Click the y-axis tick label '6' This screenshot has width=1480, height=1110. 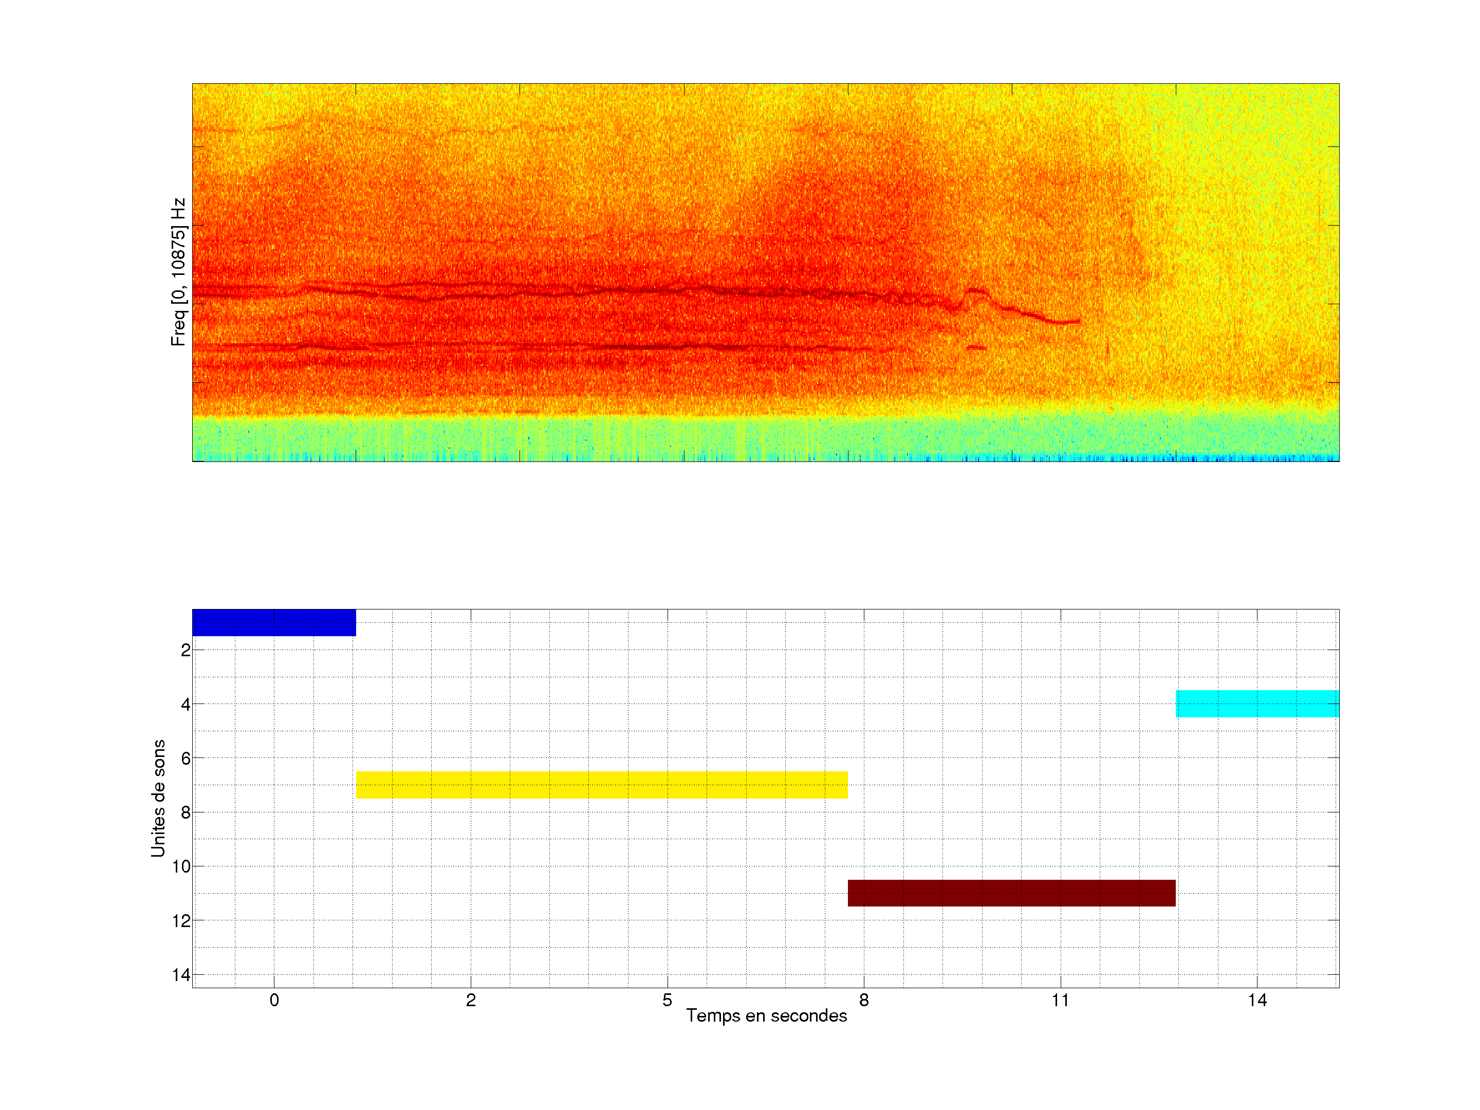186,758
